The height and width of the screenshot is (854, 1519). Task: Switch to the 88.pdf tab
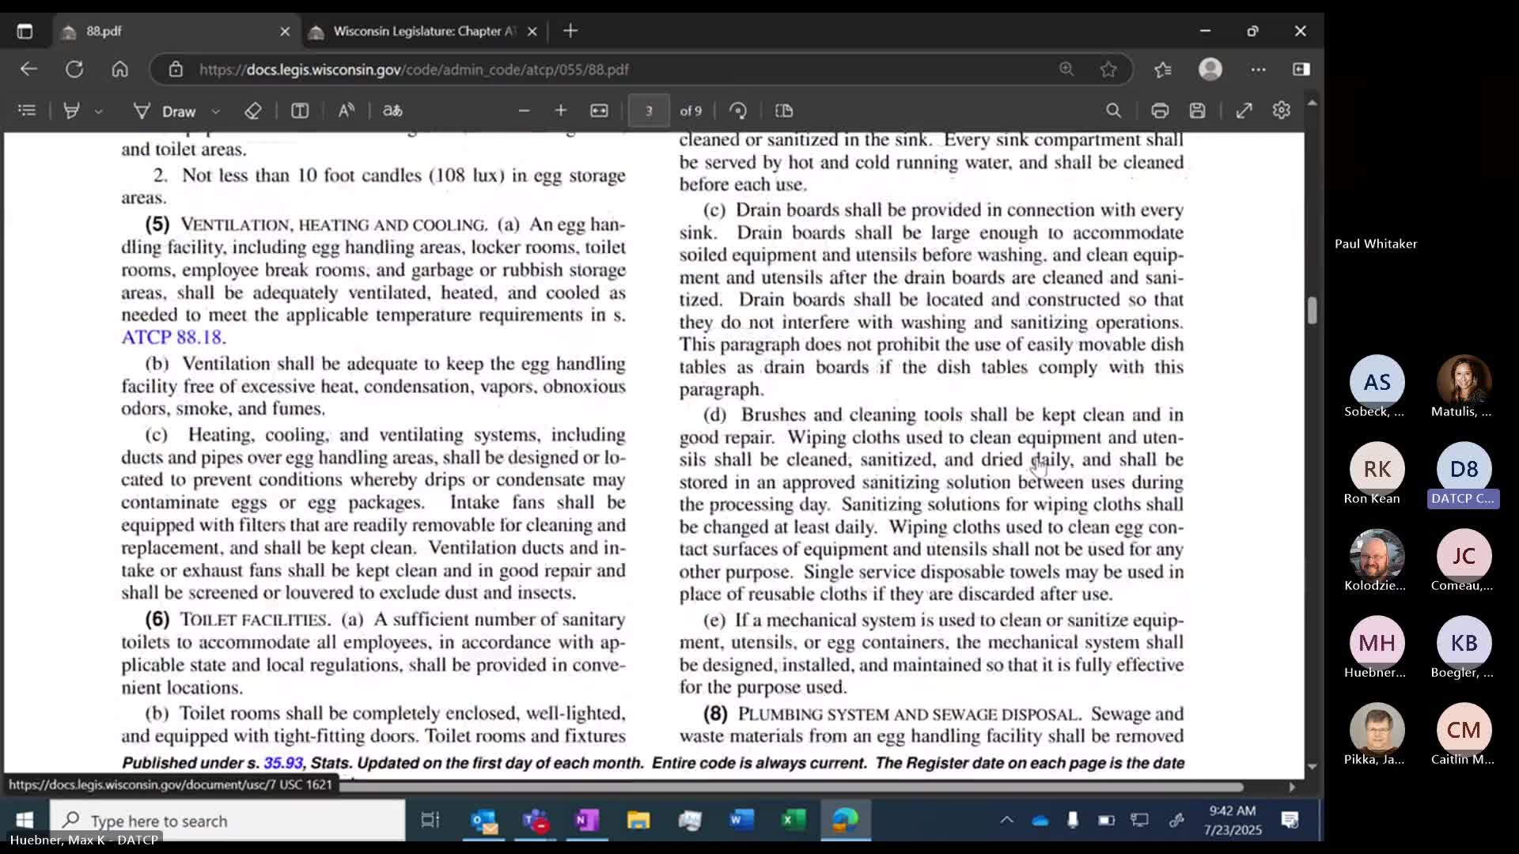coord(176,31)
